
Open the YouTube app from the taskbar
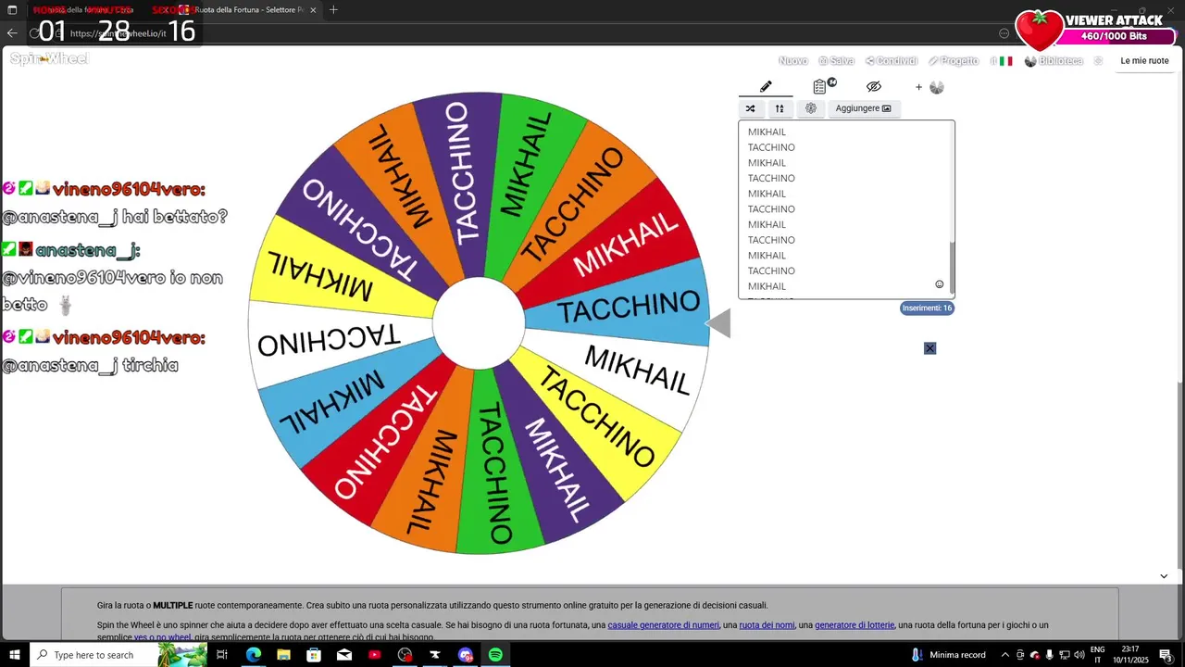(x=374, y=655)
